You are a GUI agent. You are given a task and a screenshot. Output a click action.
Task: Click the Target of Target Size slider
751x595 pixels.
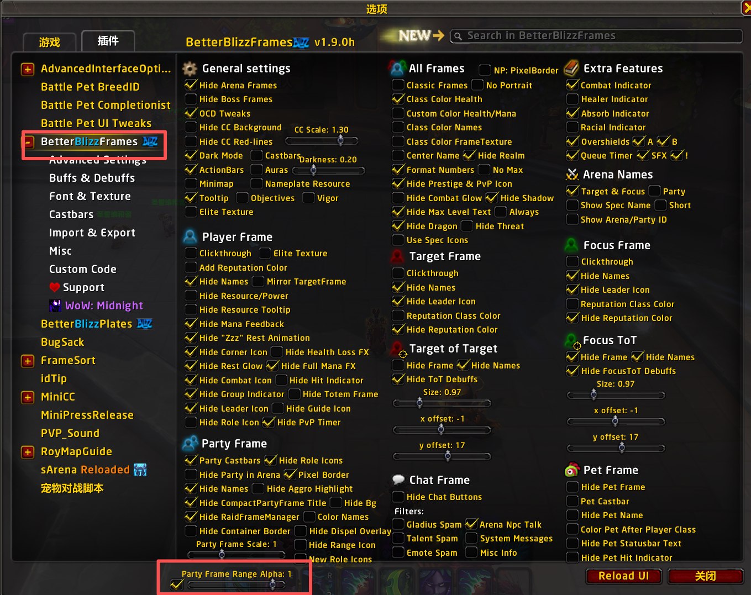tap(442, 403)
